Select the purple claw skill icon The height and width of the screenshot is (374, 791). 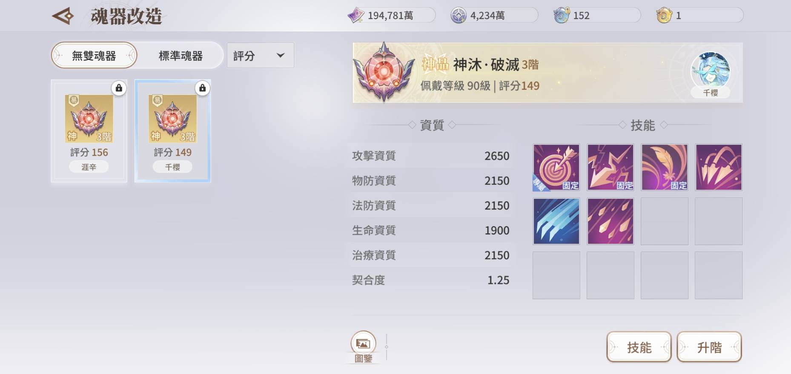tap(719, 167)
